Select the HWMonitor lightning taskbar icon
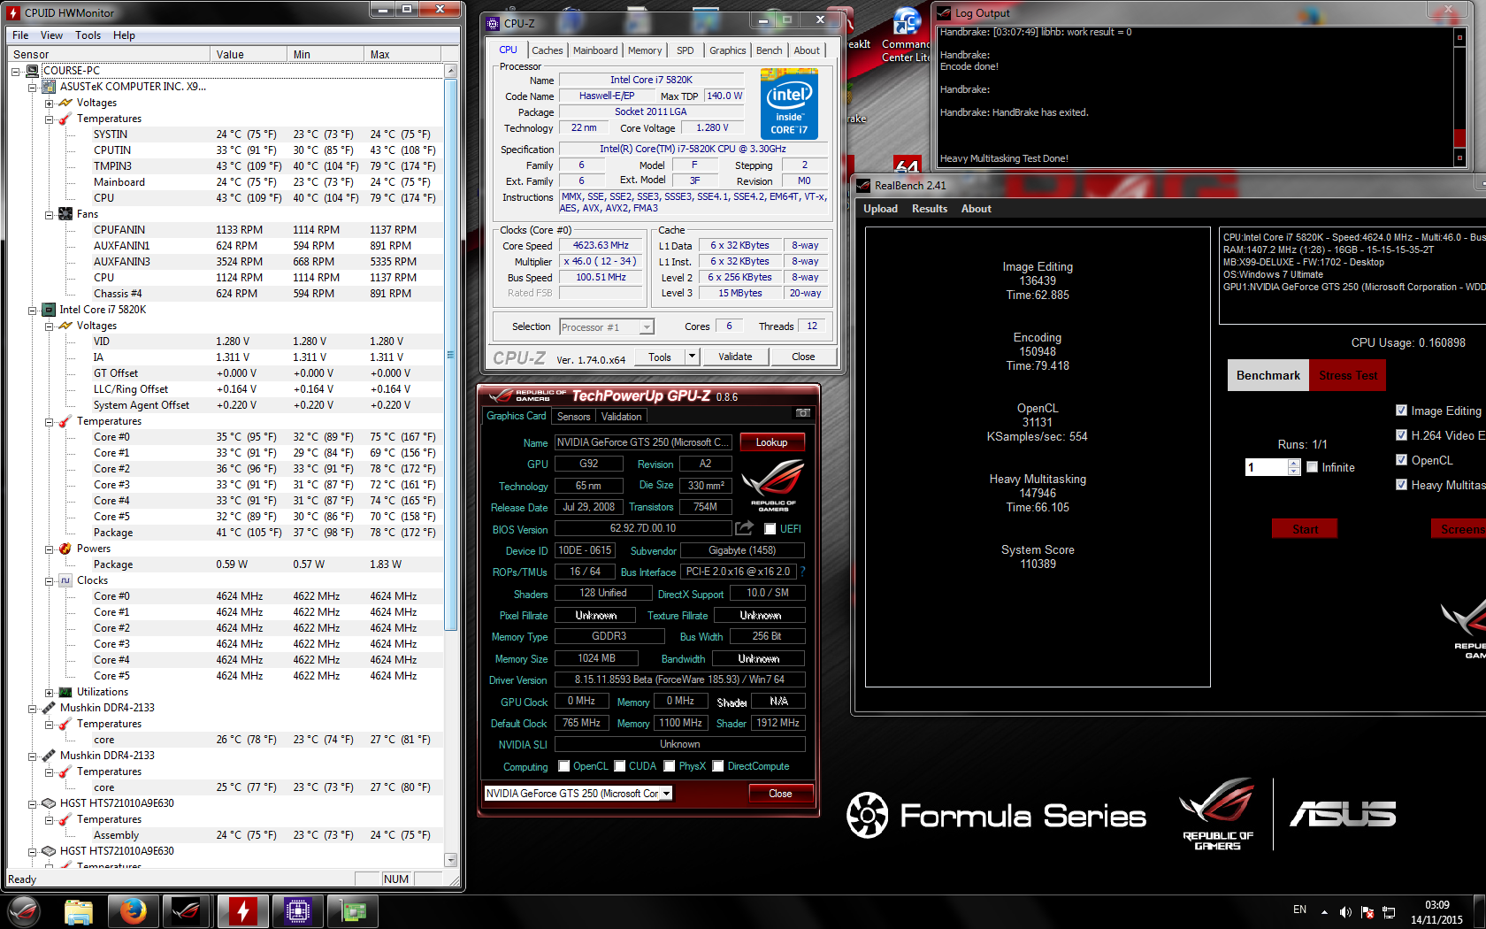The image size is (1486, 929). [241, 911]
